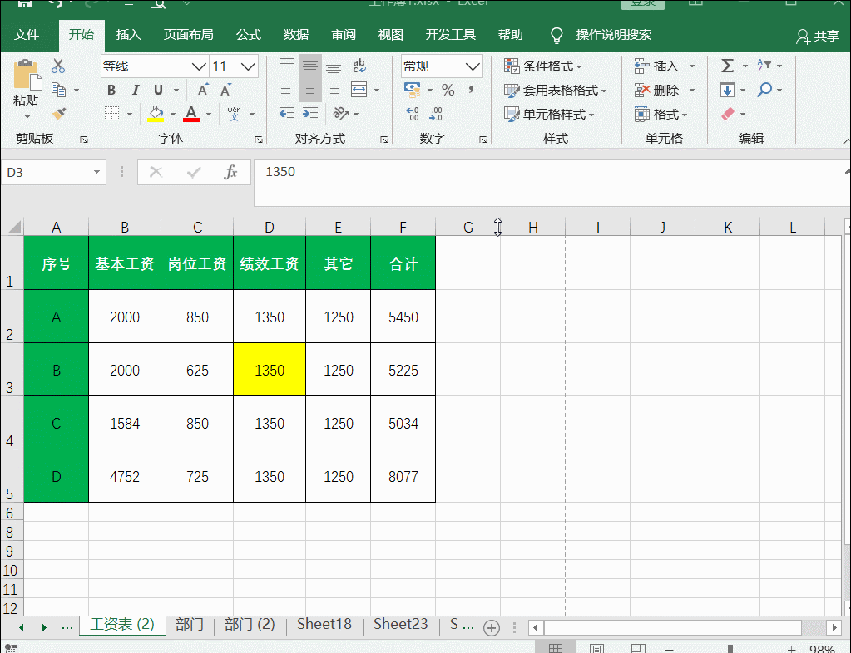Screen dimensions: 851x653
Task: Open number format 常规 dropdown
Action: tap(473, 66)
